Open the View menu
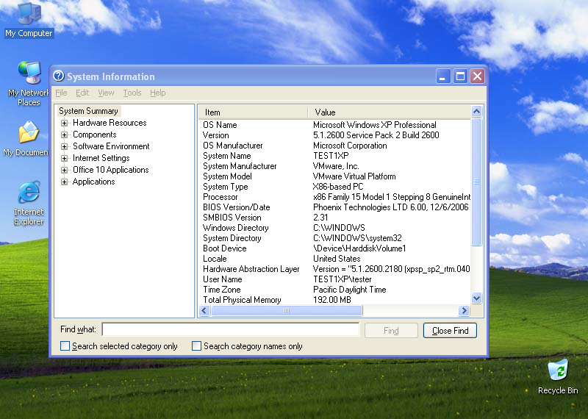This screenshot has height=419, width=588. click(106, 93)
